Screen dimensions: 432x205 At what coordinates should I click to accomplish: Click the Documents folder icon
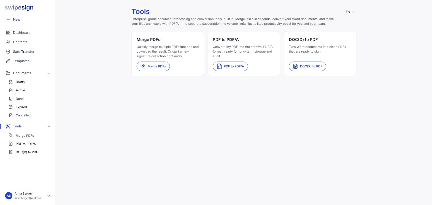pos(8,73)
